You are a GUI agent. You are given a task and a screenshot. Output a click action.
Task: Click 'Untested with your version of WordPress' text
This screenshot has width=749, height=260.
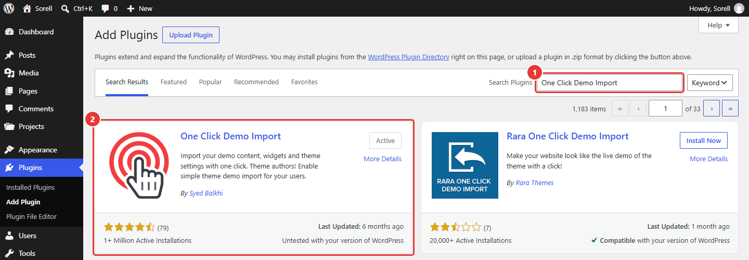click(343, 240)
